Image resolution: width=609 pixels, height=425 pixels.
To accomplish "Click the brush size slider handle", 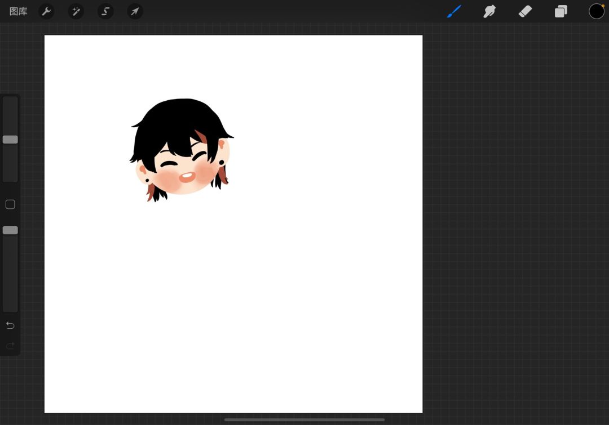I will point(10,140).
